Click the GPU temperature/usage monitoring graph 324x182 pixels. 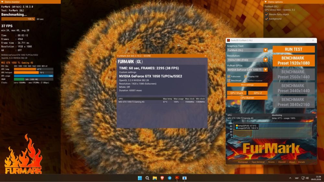pos(272,131)
